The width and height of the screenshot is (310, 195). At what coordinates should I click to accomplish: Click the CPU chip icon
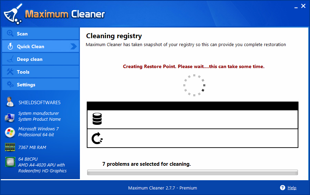pos(10,162)
